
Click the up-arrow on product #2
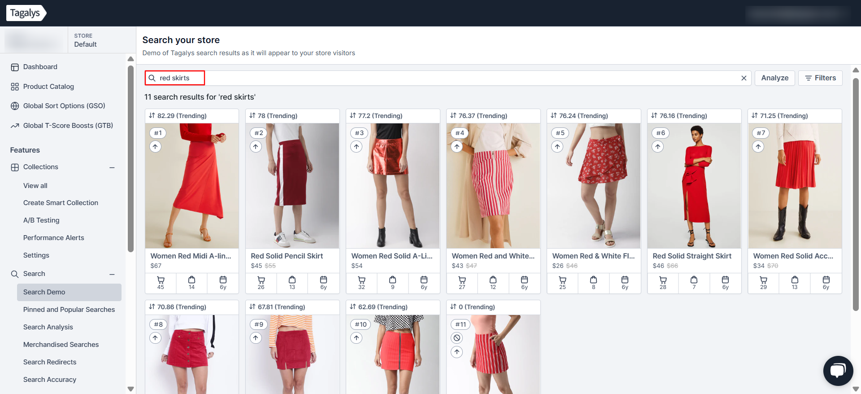click(x=256, y=147)
